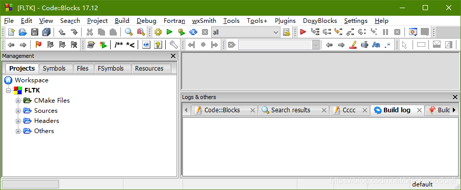This screenshot has width=461, height=190.
Task: Click the Redo arrow icon
Action: pyautogui.click(x=74, y=32)
